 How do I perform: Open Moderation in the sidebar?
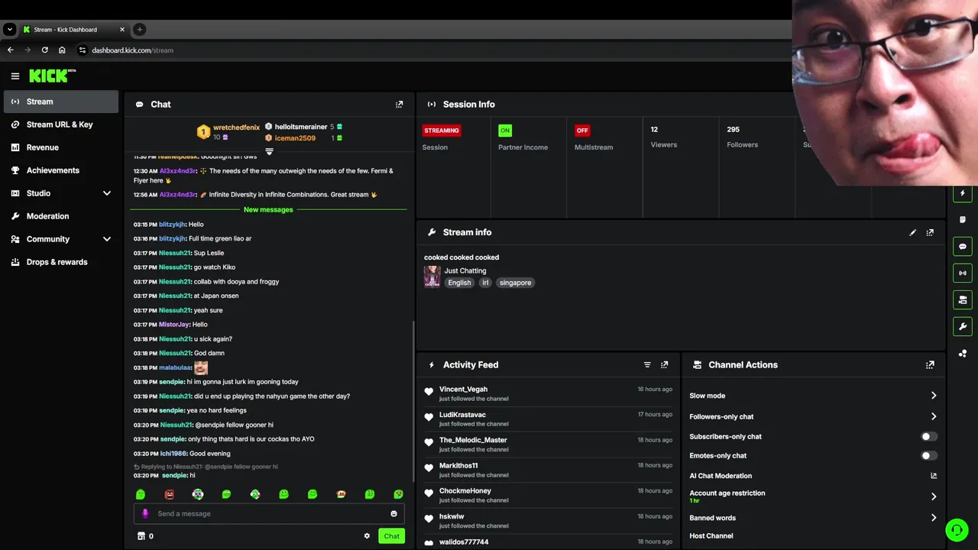[61, 216]
